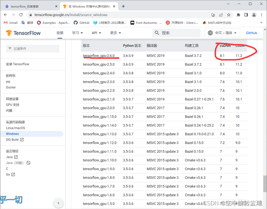Click the install app icon in address bar
Screen dimensions: 267x209
(213, 15)
